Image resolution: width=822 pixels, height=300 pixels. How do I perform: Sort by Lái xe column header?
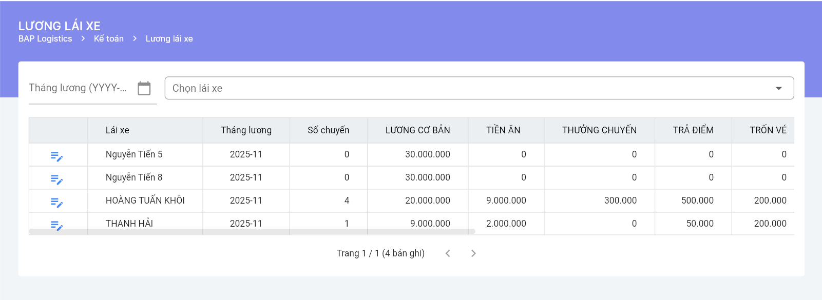(118, 130)
